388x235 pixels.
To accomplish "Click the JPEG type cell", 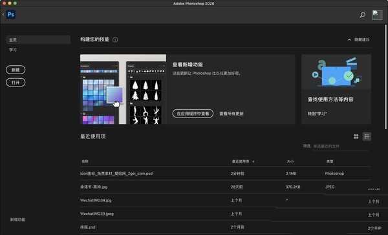I will pyautogui.click(x=330, y=187).
